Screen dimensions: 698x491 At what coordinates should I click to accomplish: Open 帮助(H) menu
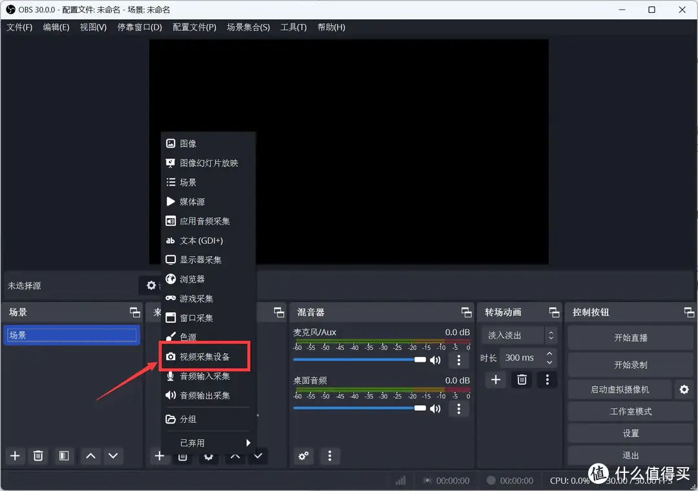(331, 27)
